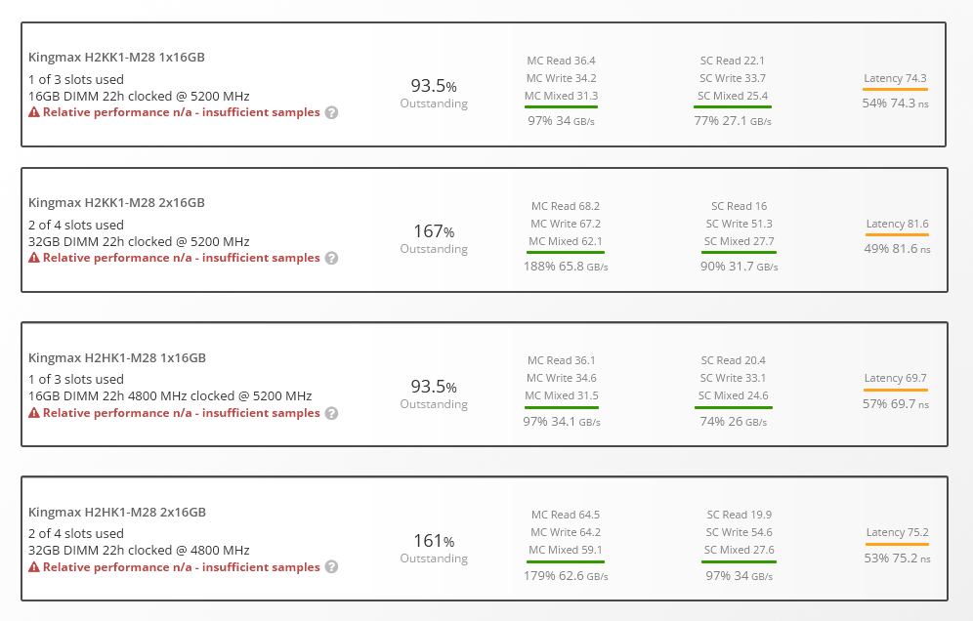Screen dimensions: 973x621
Task: Click green bar under SC Mixed 24.6
Action: pyautogui.click(x=733, y=406)
